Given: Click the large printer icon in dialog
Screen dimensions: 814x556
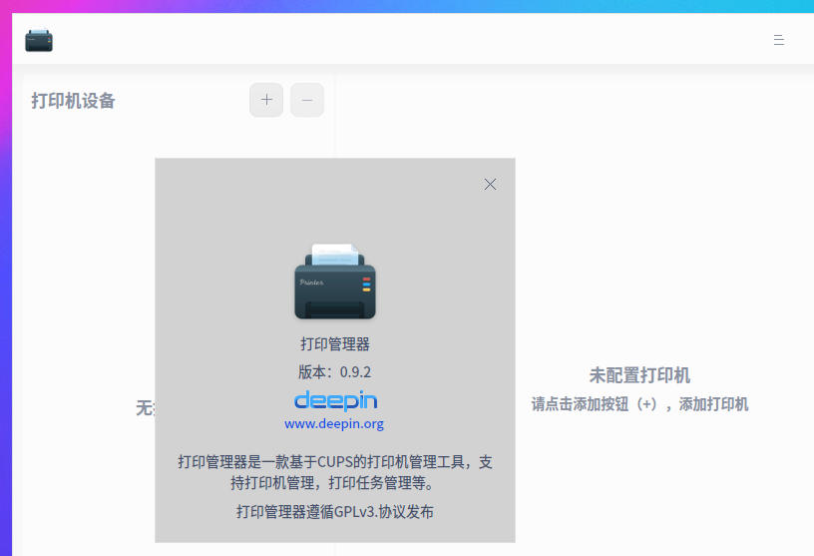Looking at the screenshot, I should point(335,281).
